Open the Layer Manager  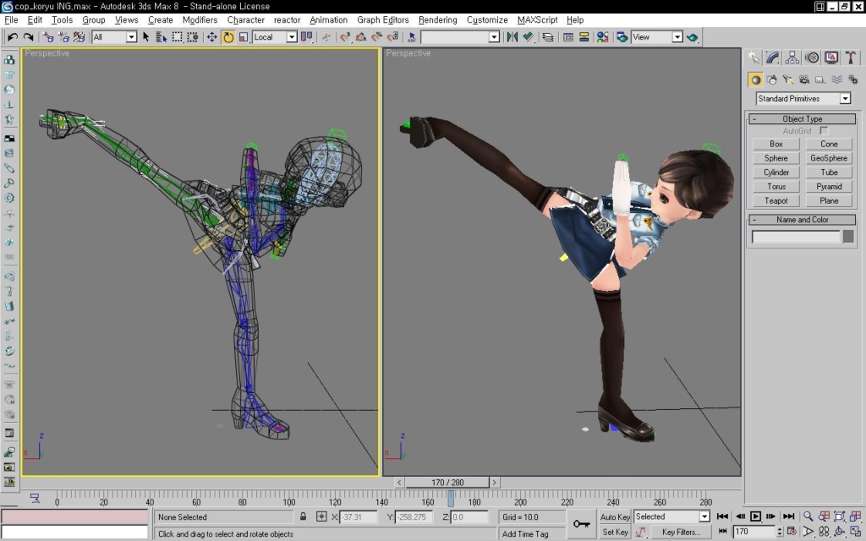coord(548,37)
